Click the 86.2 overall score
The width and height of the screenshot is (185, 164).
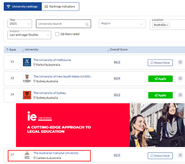point(117,62)
